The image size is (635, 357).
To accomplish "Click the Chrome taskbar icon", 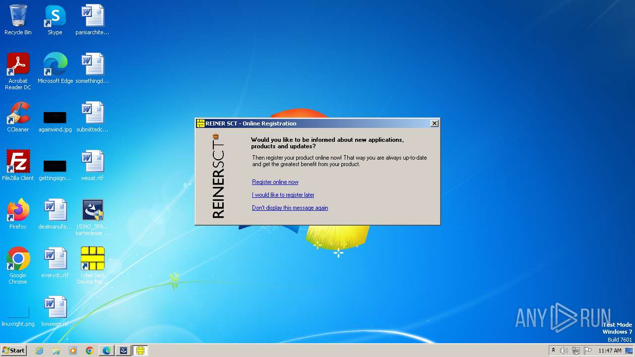I will coord(90,351).
